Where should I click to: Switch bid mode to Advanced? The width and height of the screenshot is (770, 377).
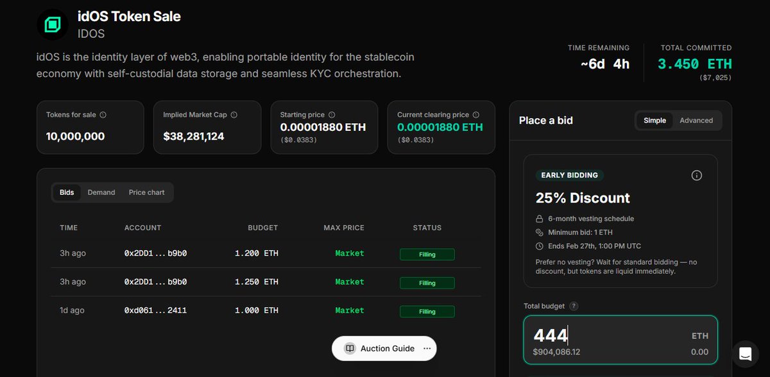coord(696,121)
